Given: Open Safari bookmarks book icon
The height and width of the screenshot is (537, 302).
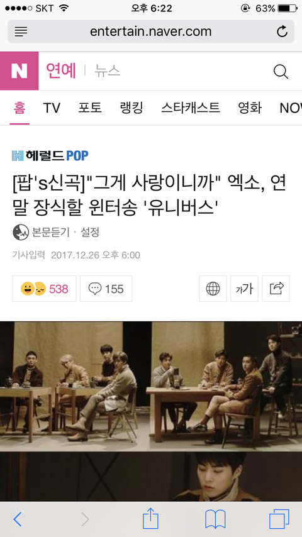Looking at the screenshot, I should [215, 519].
